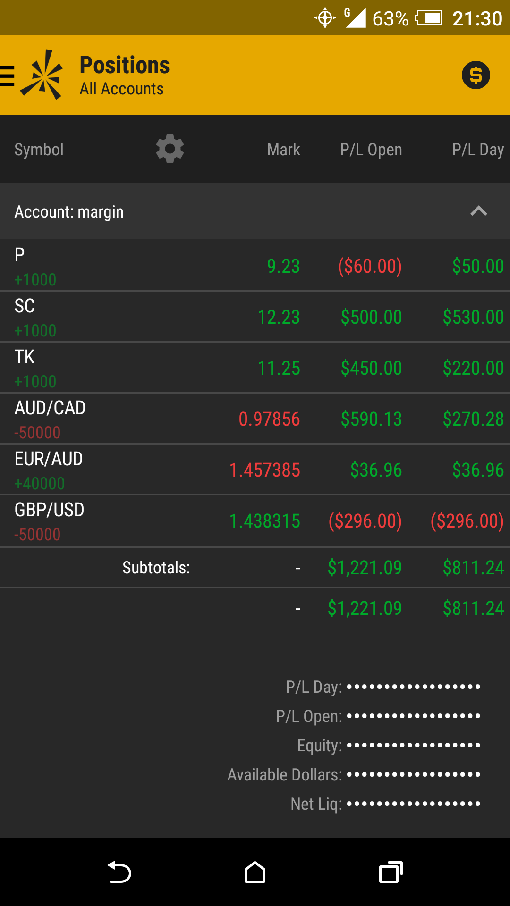Reveal the hidden Net Liq value
This screenshot has height=906, width=510.
click(x=414, y=804)
